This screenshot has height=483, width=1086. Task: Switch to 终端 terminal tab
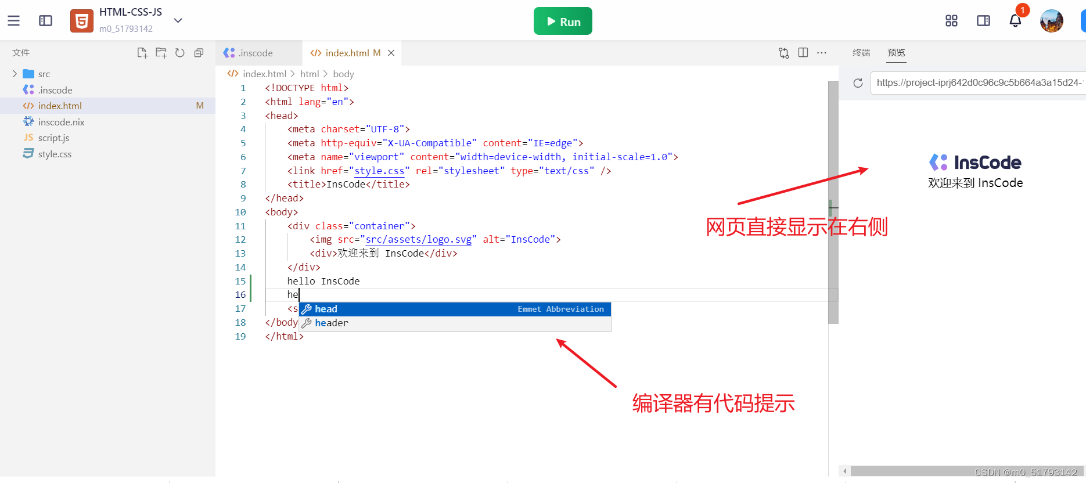coord(861,53)
